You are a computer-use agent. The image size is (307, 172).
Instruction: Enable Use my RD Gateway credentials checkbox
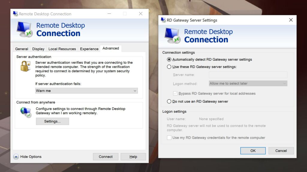pyautogui.click(x=169, y=138)
